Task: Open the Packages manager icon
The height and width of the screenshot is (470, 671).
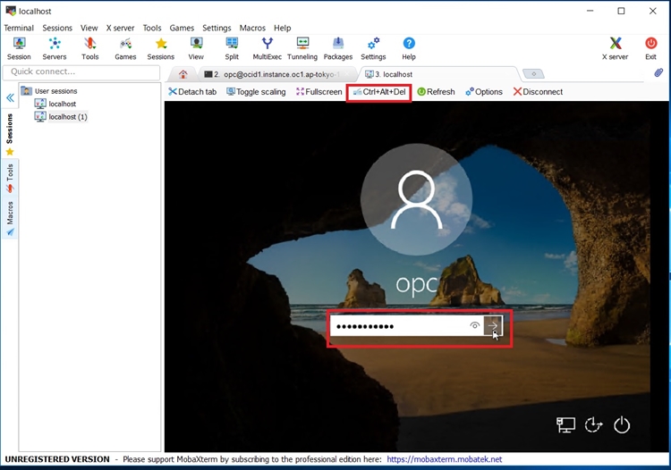Action: (337, 48)
